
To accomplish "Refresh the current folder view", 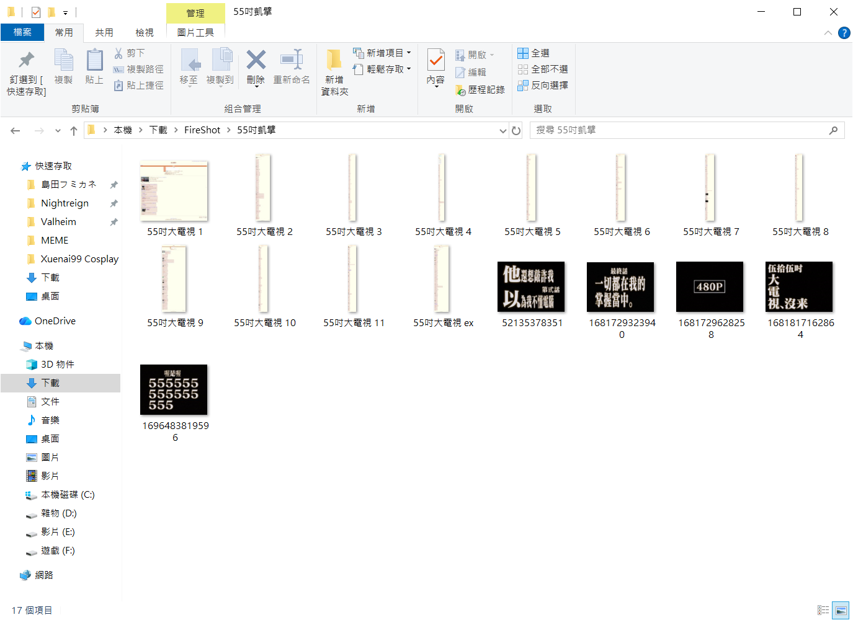I will (516, 130).
